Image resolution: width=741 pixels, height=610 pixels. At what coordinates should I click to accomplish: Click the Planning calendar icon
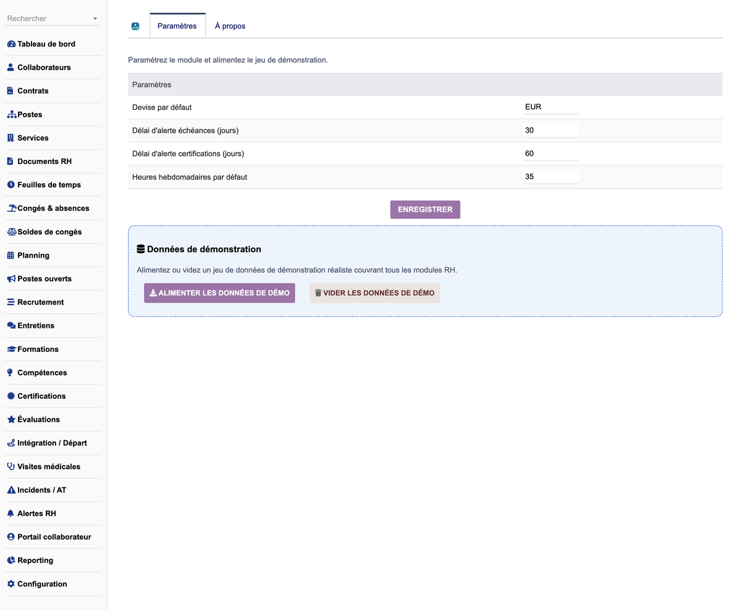pyautogui.click(x=10, y=256)
